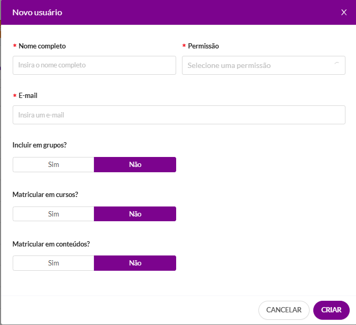
Task: Click the Nome completo field label
Action: pos(42,46)
